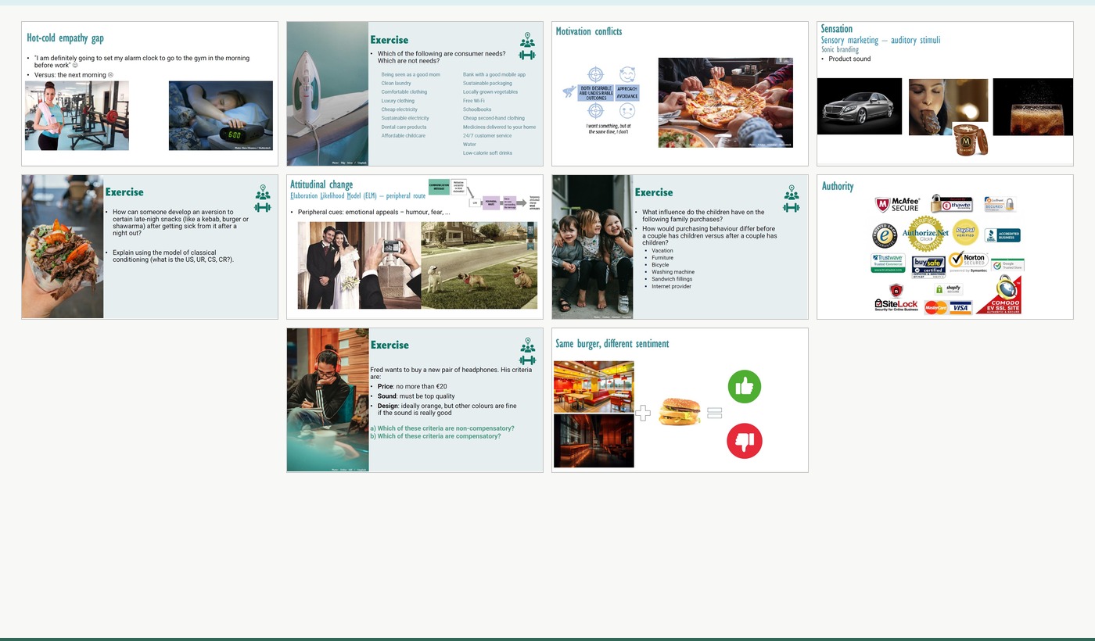Viewport: 1095px width, 641px height.
Task: Click the plus sign between restaurant and burger images
Action: click(x=643, y=413)
